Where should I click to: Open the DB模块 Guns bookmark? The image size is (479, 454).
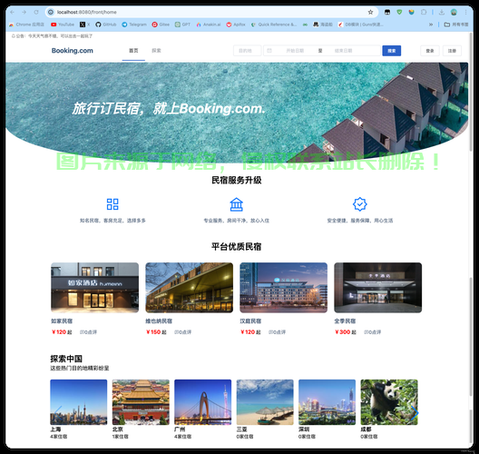[x=360, y=25]
